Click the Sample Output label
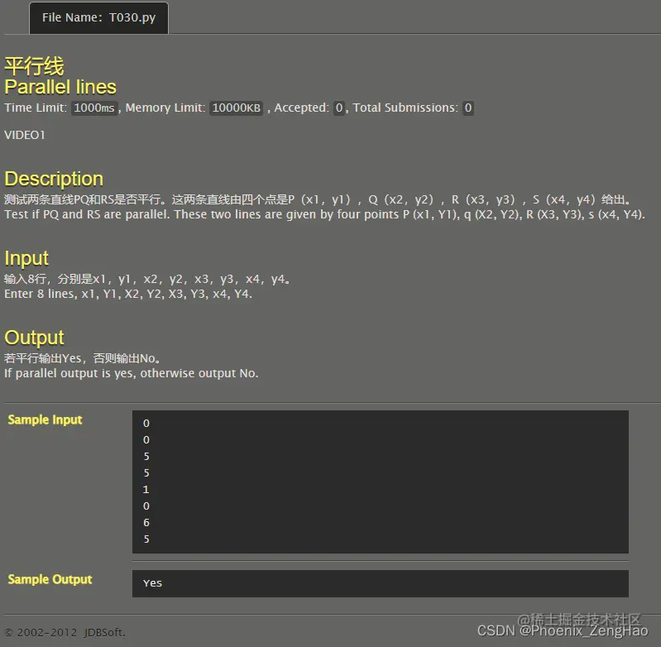 tap(50, 579)
